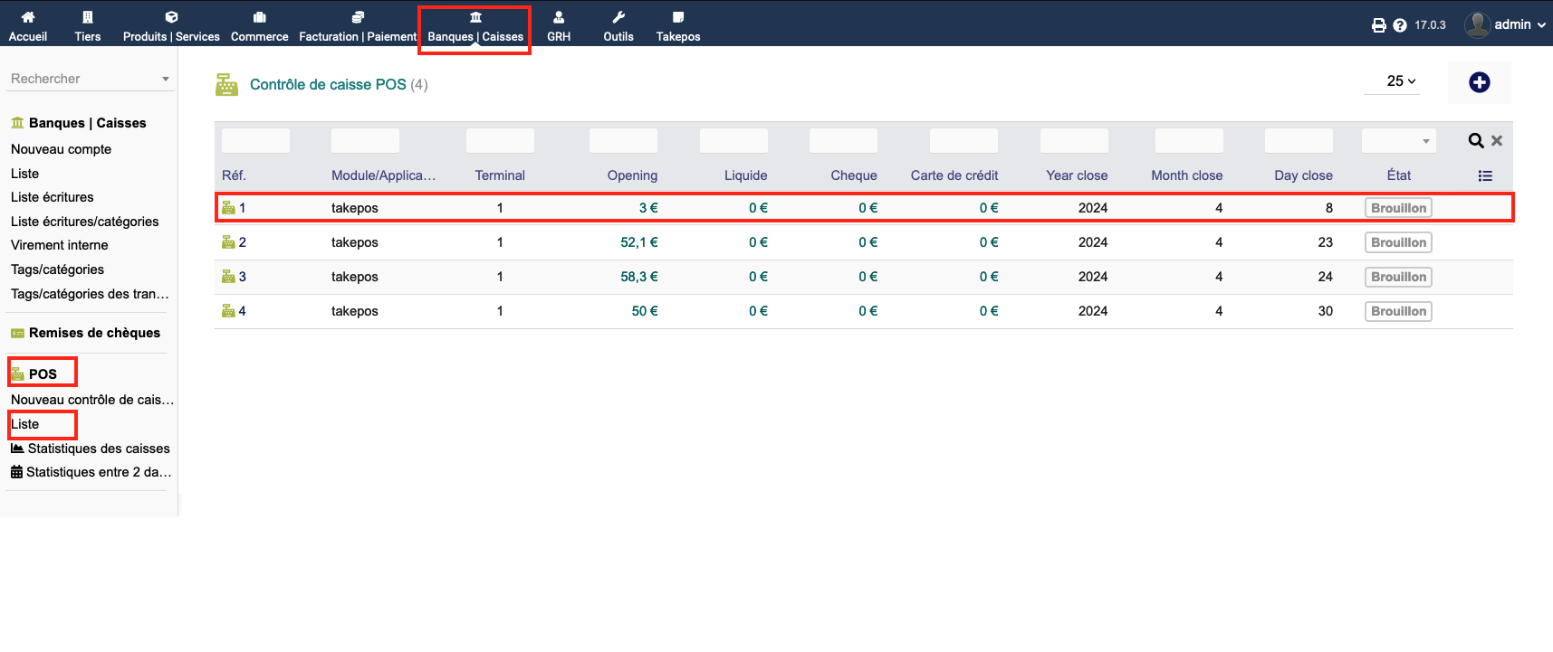Open Statistiques des caisses link

tap(99, 449)
